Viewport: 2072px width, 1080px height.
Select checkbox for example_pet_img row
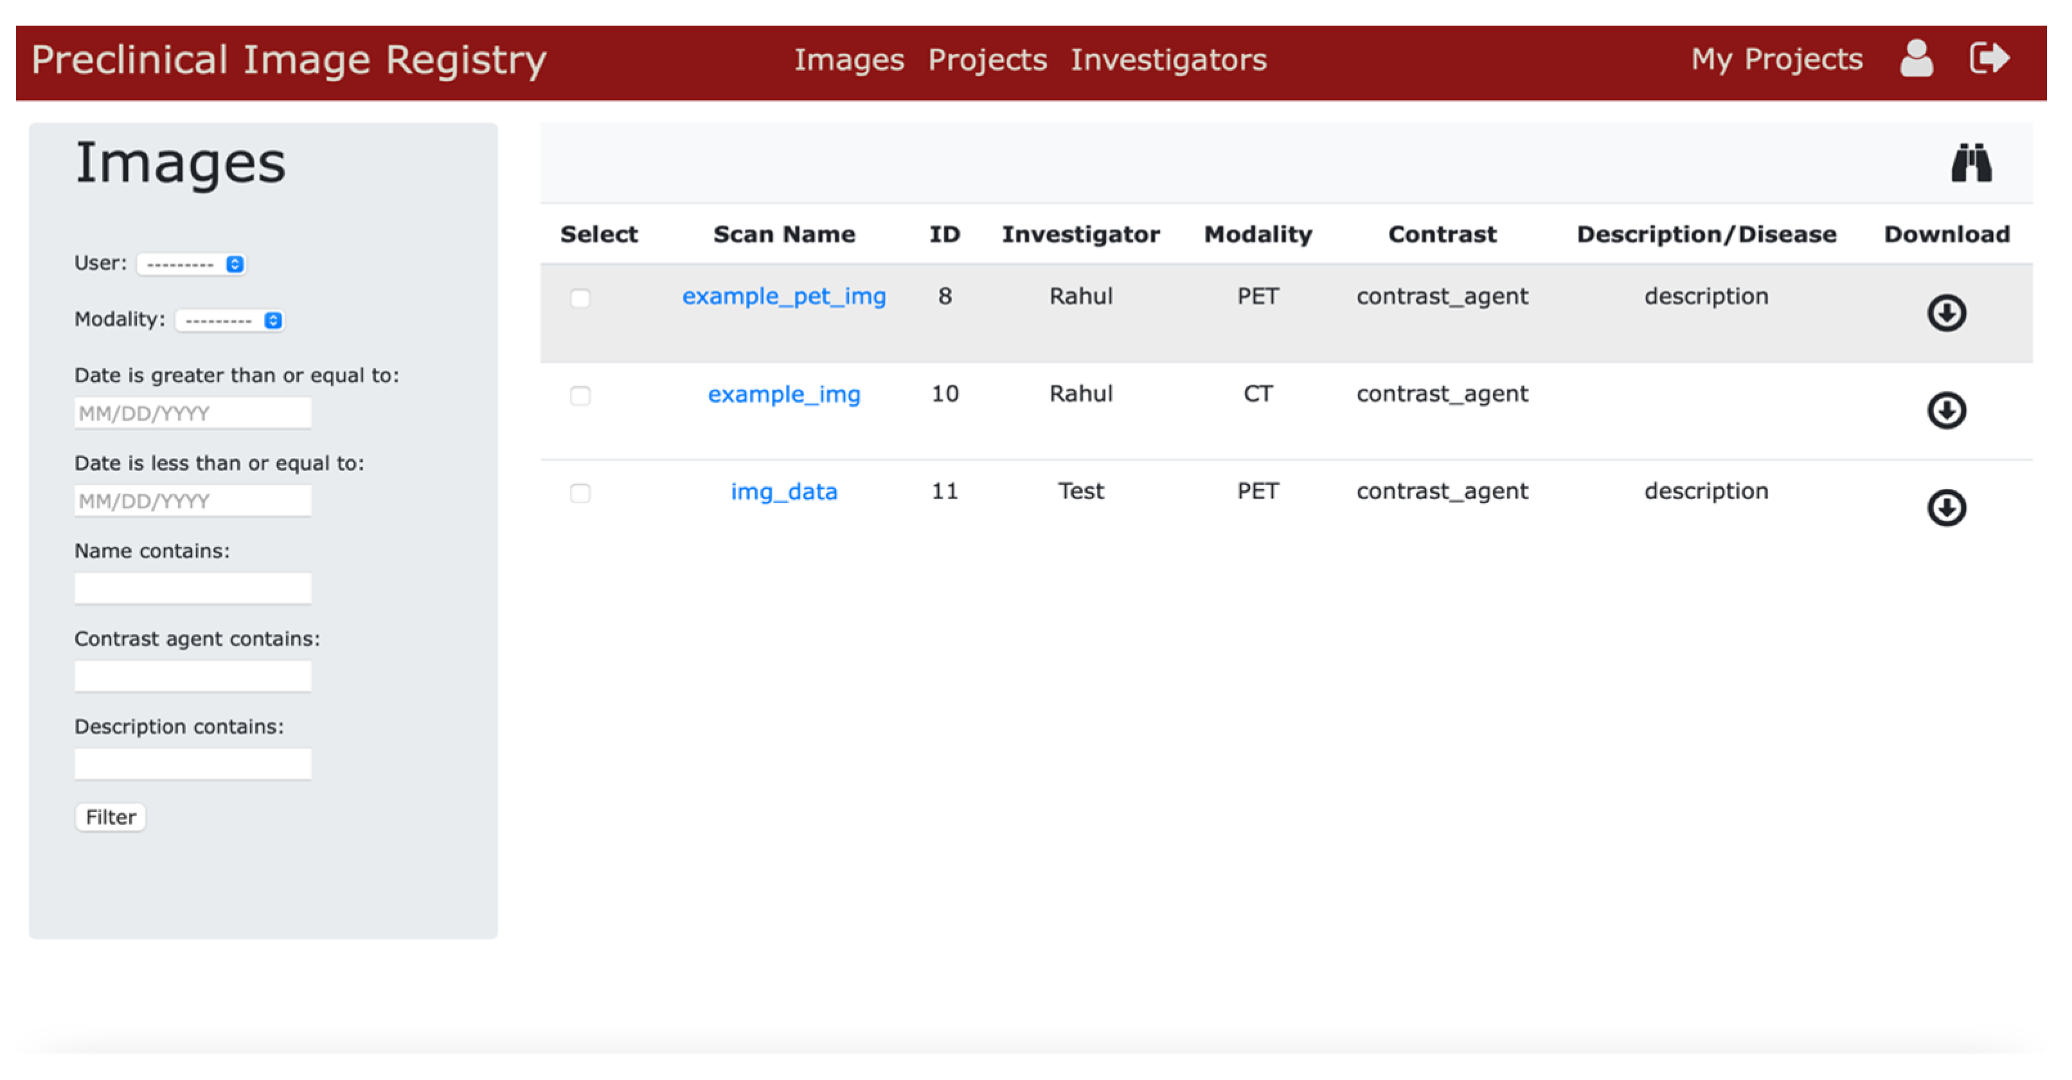pos(580,298)
